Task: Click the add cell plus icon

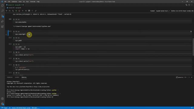Action: click(x=22, y=11)
